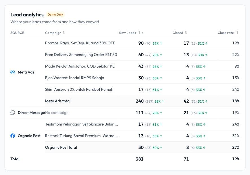Screen dimensions: 250x175
Task: Click the 381 total new leads value
Action: tap(140, 159)
